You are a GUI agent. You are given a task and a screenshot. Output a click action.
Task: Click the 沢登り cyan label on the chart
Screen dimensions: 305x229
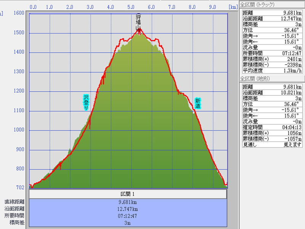pos(86,102)
